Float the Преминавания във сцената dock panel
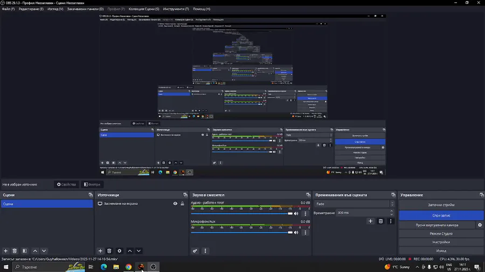The image size is (485, 272). click(x=393, y=195)
